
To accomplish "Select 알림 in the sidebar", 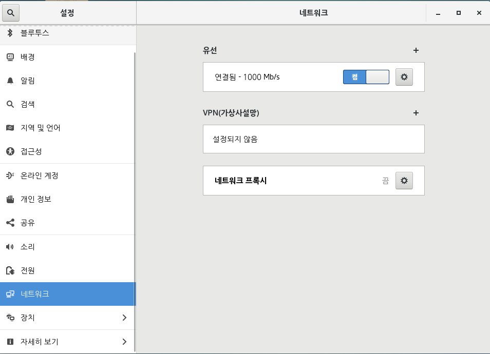I will (x=67, y=81).
